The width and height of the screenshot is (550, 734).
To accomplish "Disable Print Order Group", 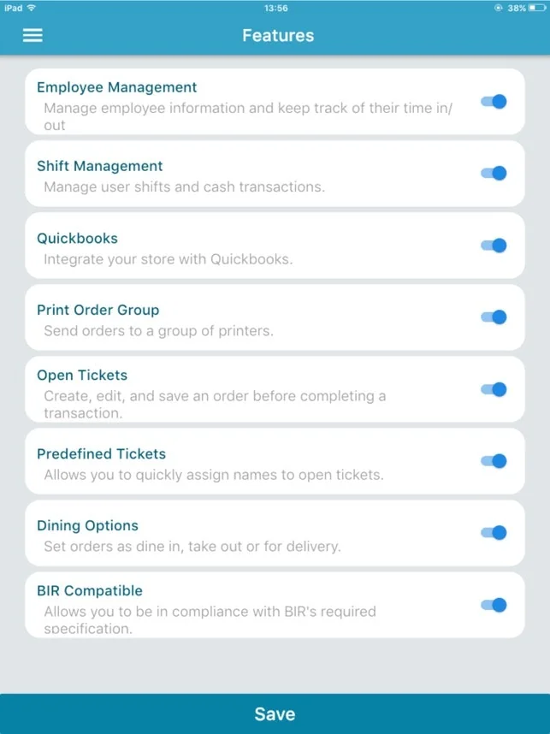I will point(494,317).
